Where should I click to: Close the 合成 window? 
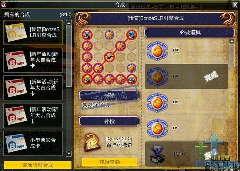tap(235, 5)
